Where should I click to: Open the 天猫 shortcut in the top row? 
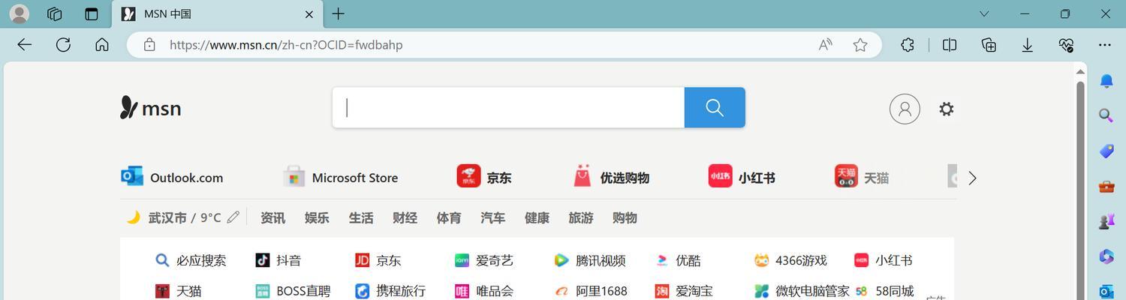(x=862, y=177)
